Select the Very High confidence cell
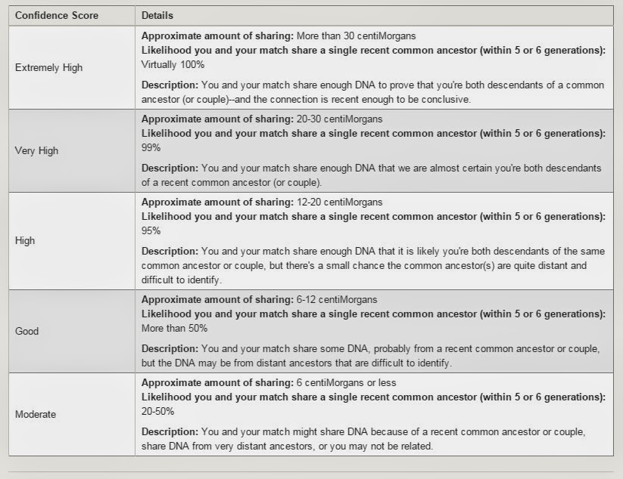This screenshot has width=623, height=479. (x=36, y=150)
